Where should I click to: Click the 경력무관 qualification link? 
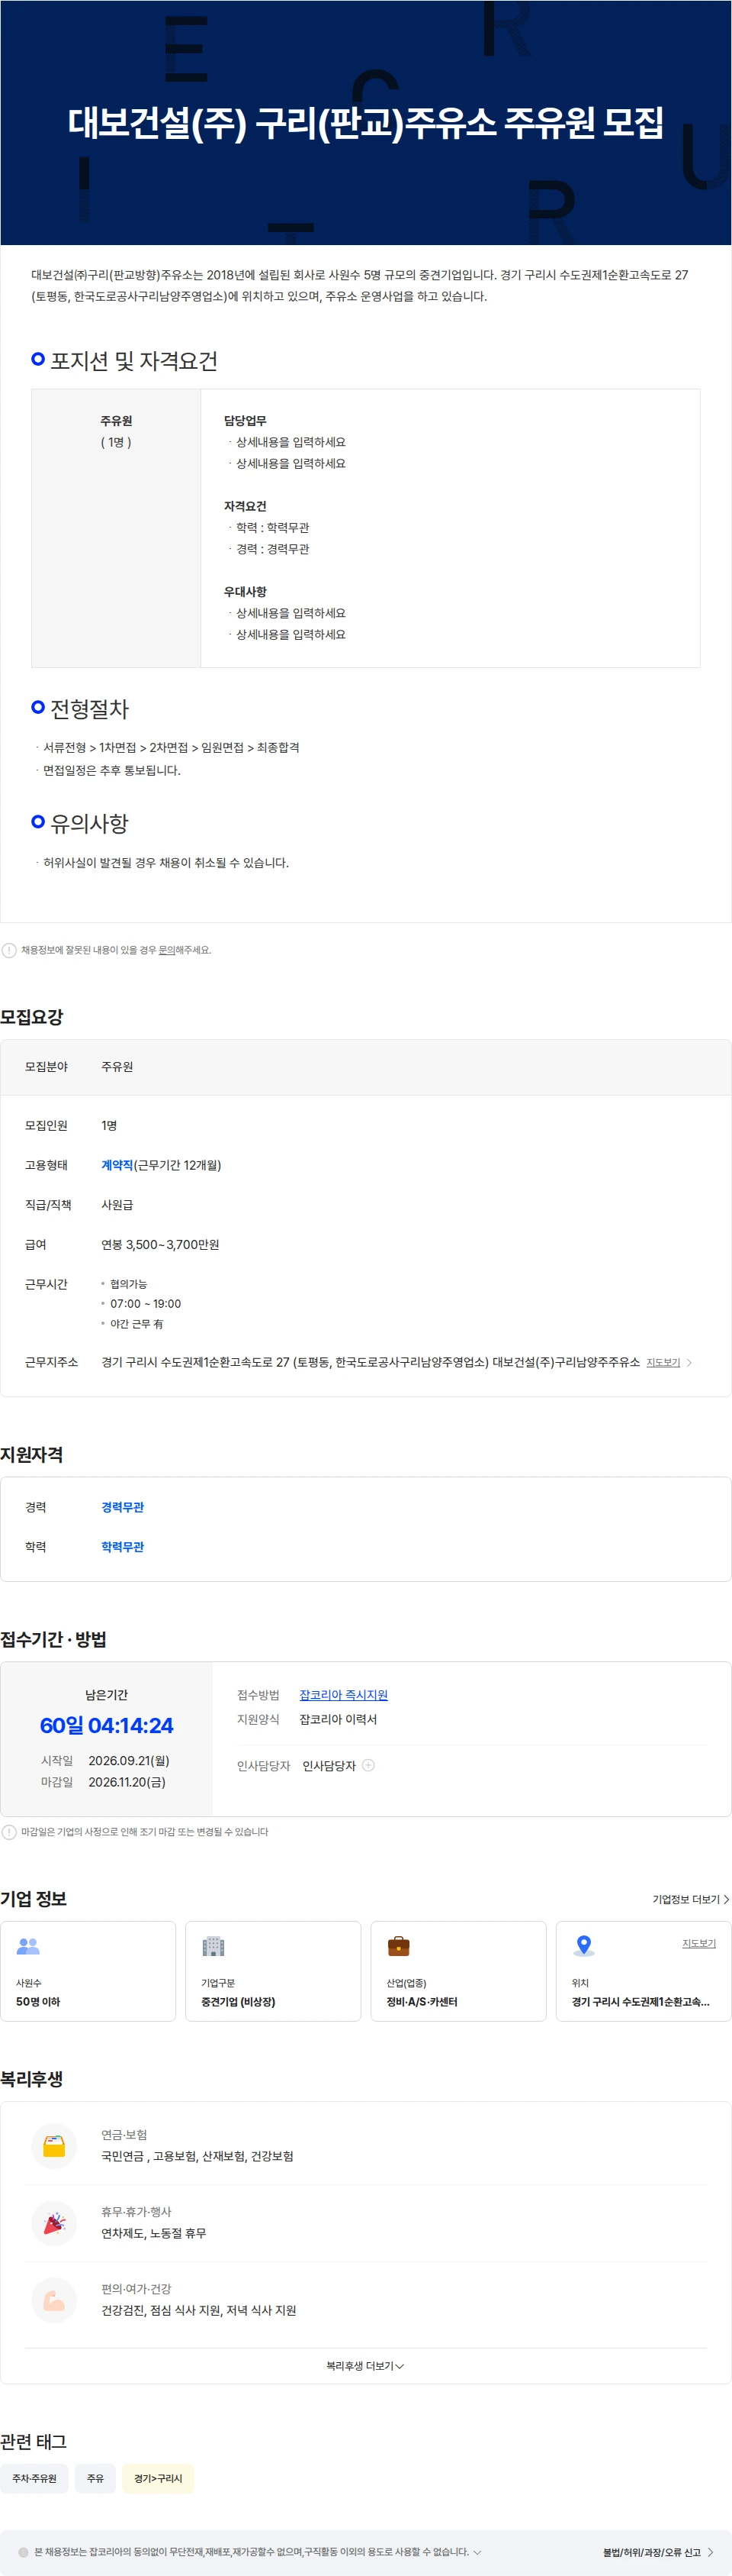point(122,1507)
